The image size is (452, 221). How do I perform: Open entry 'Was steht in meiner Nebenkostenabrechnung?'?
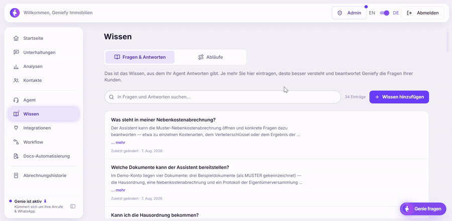click(x=163, y=120)
